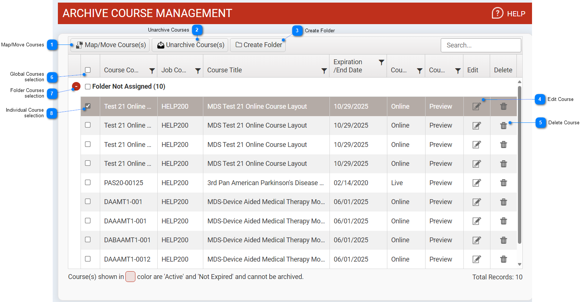
Task: Click the Create Folder button
Action: pyautogui.click(x=258, y=45)
